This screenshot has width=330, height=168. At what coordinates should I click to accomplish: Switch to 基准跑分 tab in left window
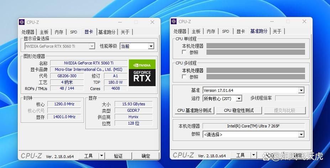click(107, 32)
